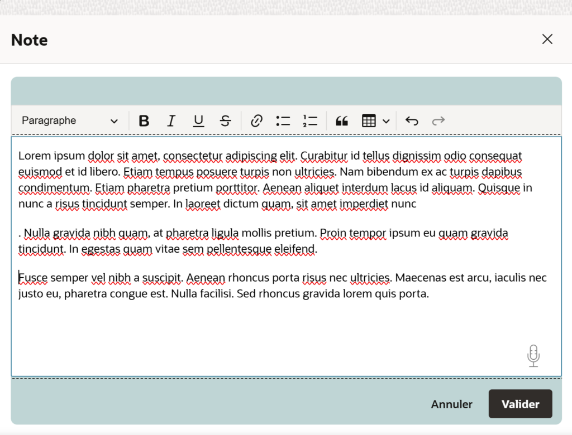
Task: Create a bulleted list
Action: [283, 121]
